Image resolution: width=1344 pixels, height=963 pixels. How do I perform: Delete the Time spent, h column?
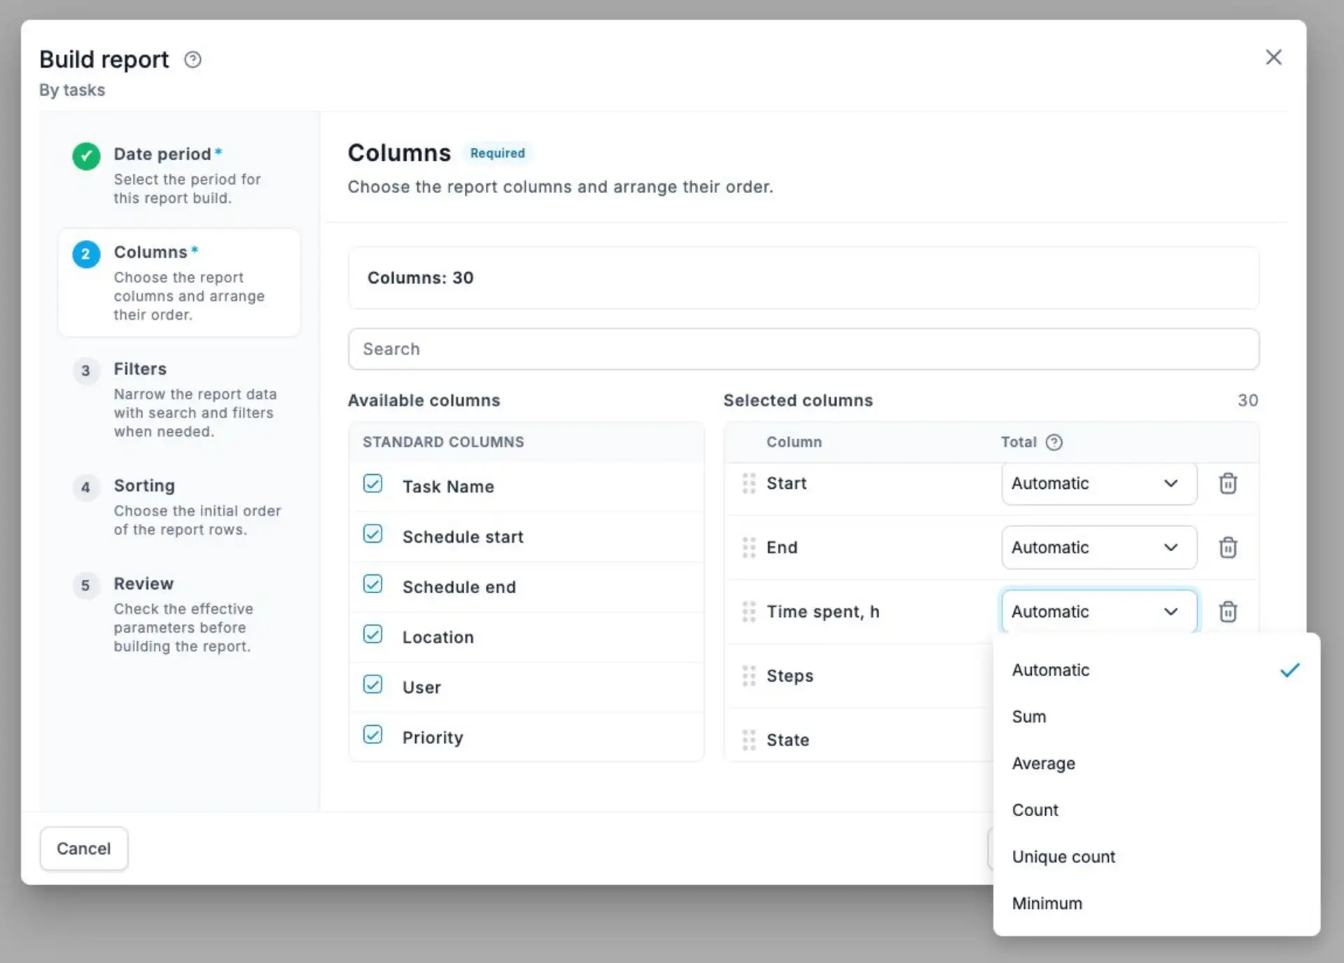[x=1228, y=612]
